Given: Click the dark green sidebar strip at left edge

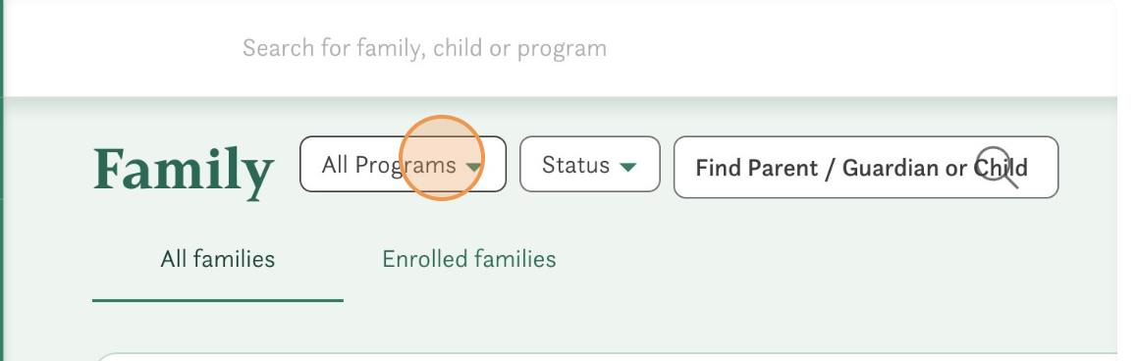Looking at the screenshot, I should click(x=1, y=180).
